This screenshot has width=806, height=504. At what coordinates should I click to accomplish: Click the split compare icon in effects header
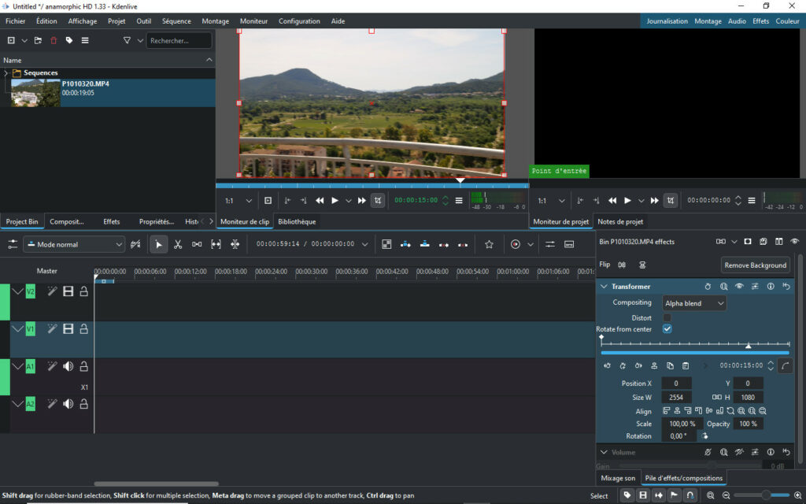click(x=778, y=242)
